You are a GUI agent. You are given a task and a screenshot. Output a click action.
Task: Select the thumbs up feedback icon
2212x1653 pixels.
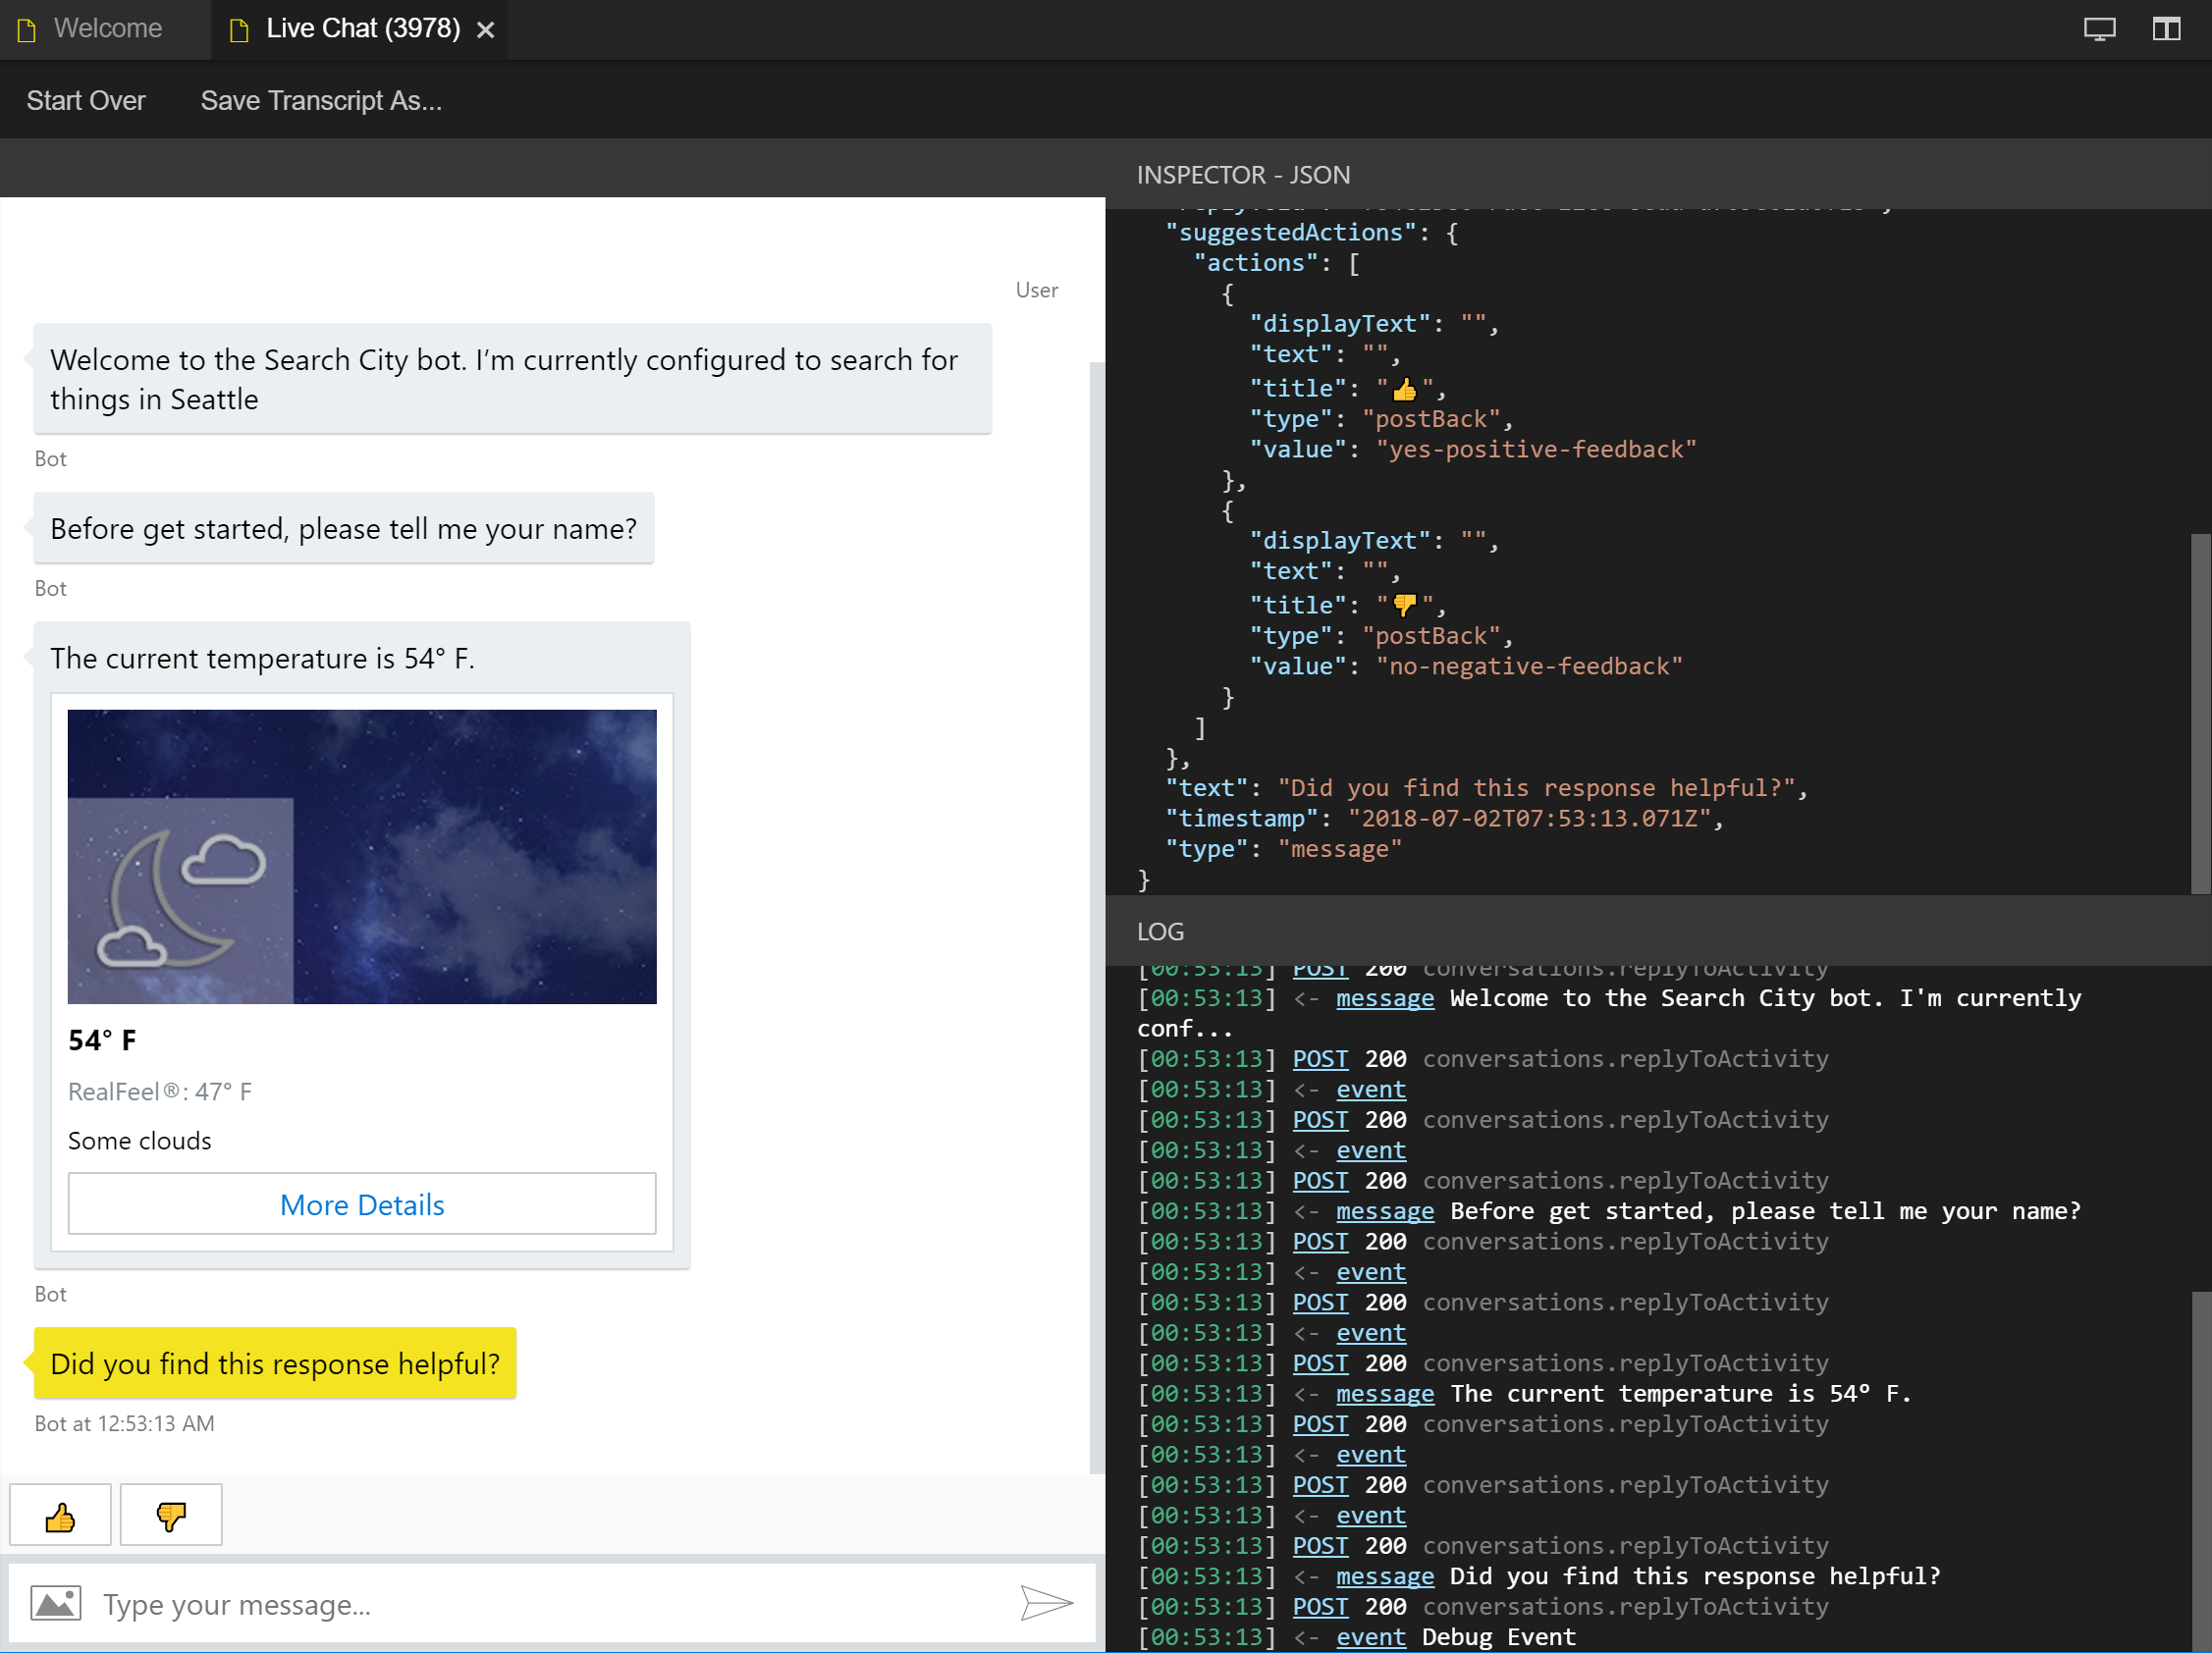59,1514
